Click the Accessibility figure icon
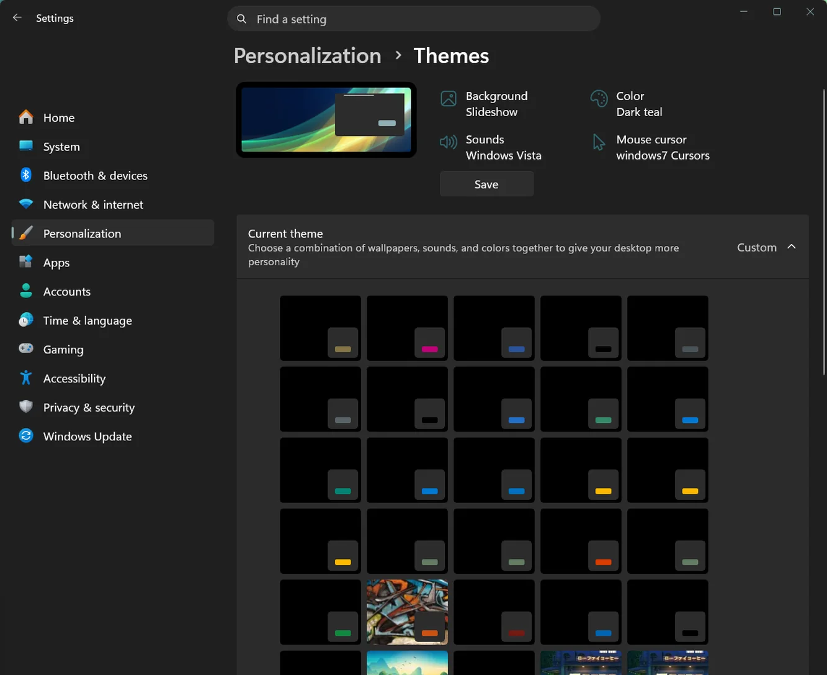Viewport: 827px width, 675px height. 26,378
